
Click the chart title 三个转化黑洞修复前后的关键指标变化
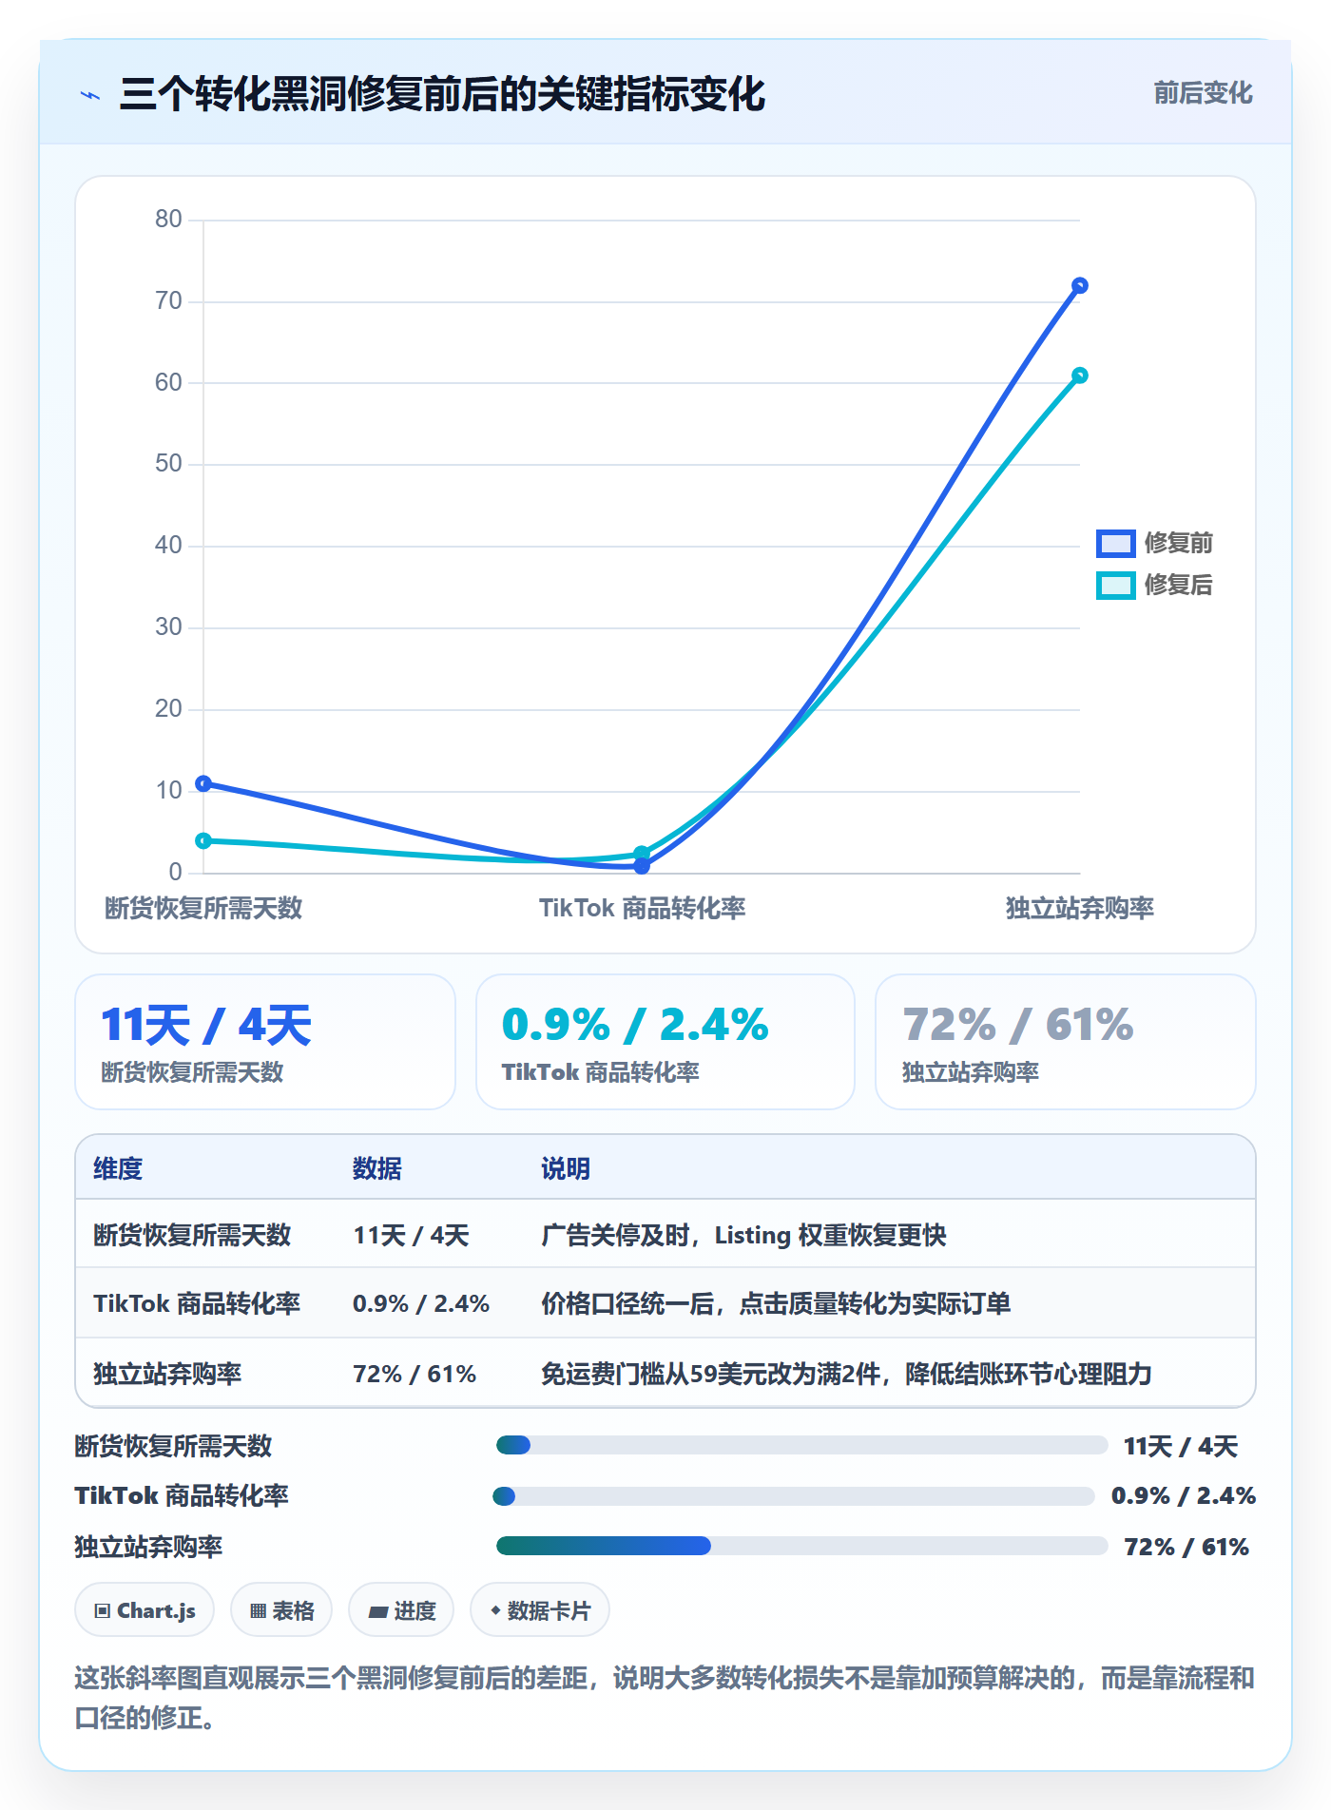click(442, 94)
